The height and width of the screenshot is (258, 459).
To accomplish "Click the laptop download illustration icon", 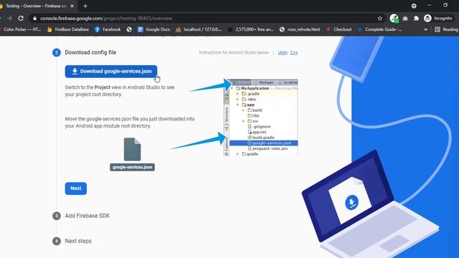I will click(351, 202).
